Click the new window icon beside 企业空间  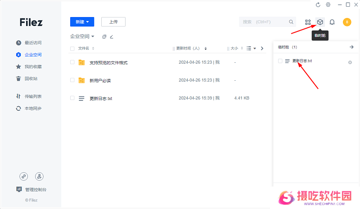104,37
